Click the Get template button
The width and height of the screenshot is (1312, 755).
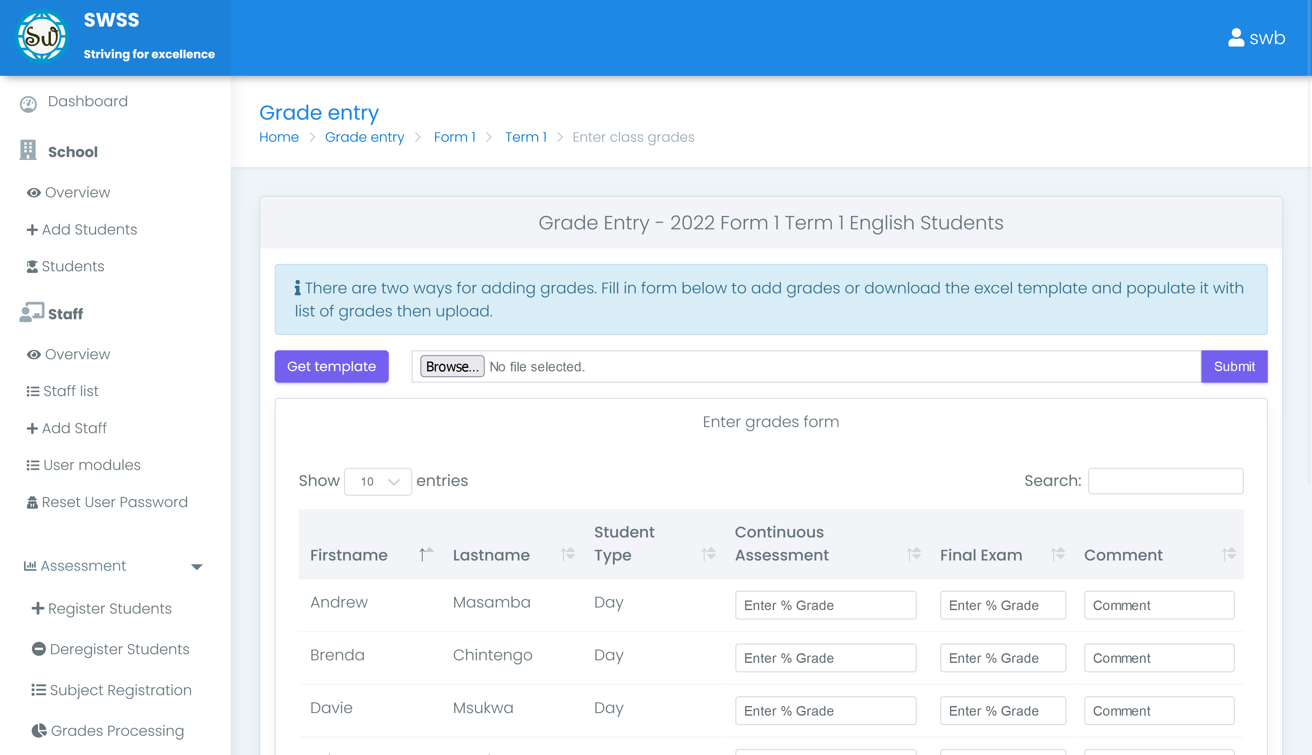click(331, 367)
